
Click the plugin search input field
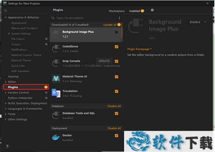tap(84, 18)
